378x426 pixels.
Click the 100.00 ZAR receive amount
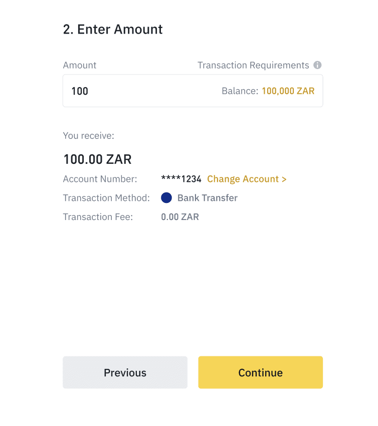point(97,159)
